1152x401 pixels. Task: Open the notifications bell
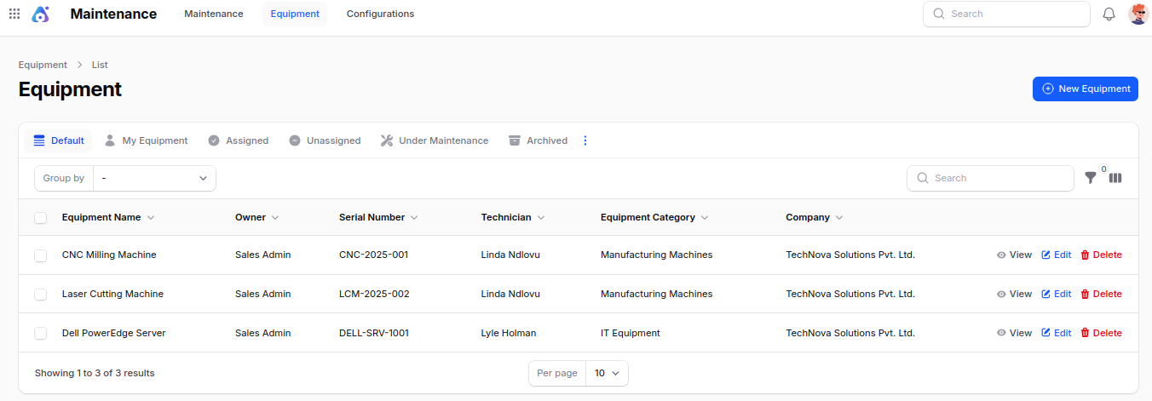point(1109,14)
